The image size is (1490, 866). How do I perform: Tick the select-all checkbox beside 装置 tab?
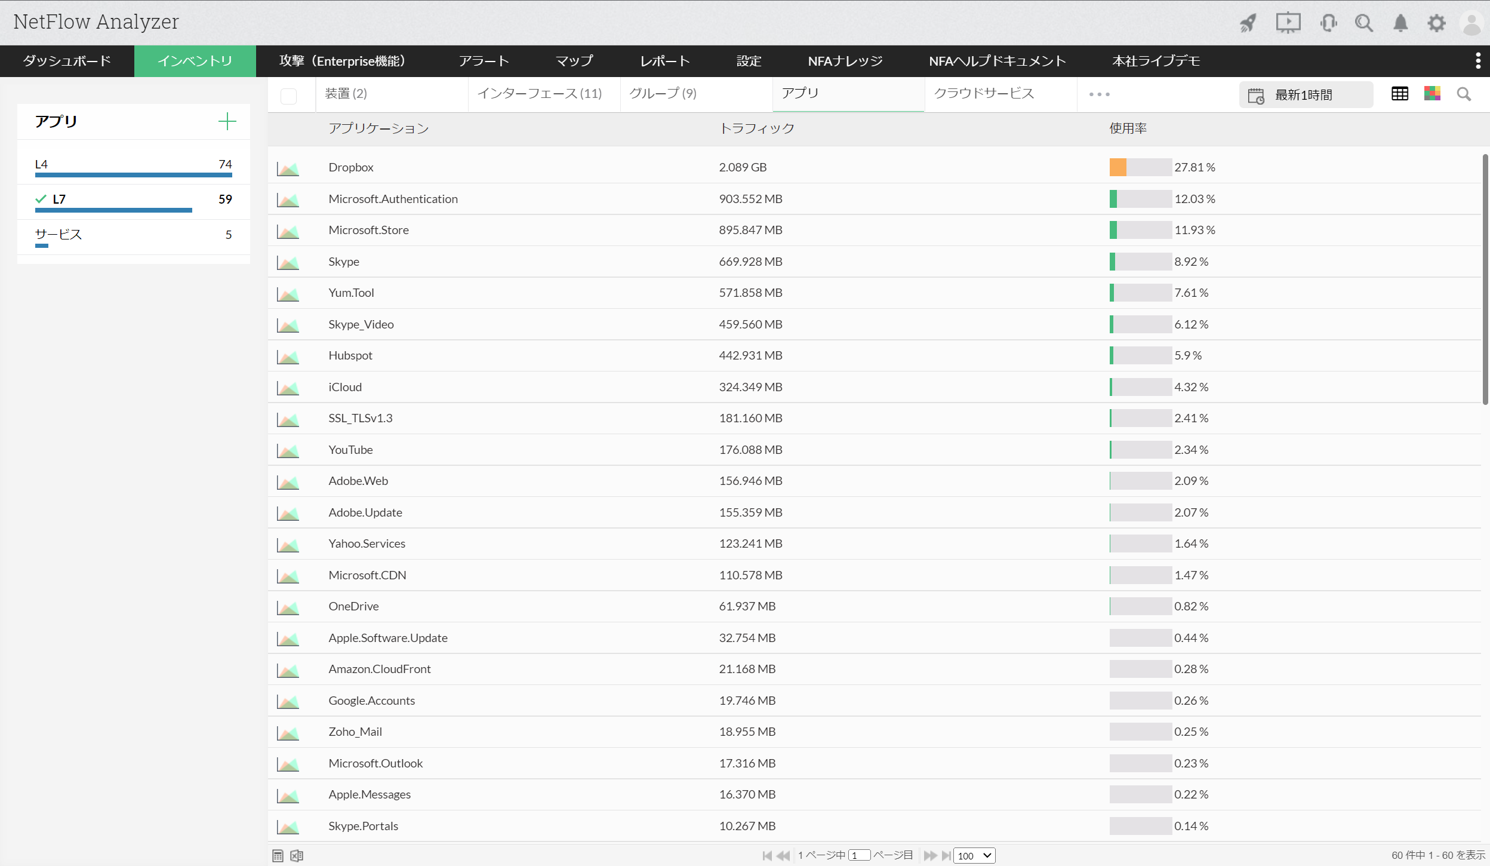click(288, 96)
